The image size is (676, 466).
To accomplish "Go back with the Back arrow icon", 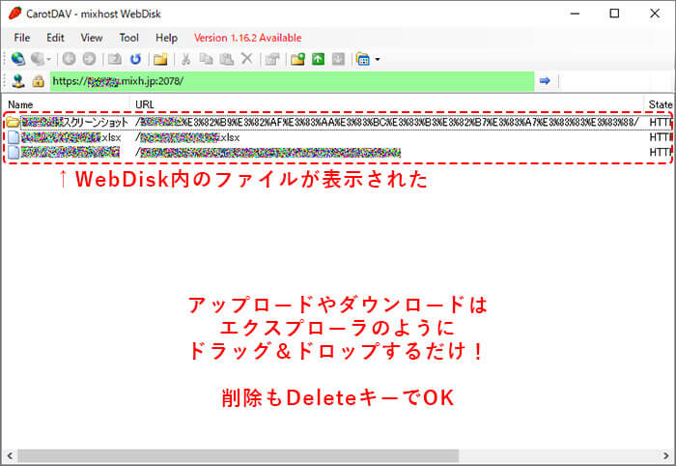I will (x=69, y=59).
